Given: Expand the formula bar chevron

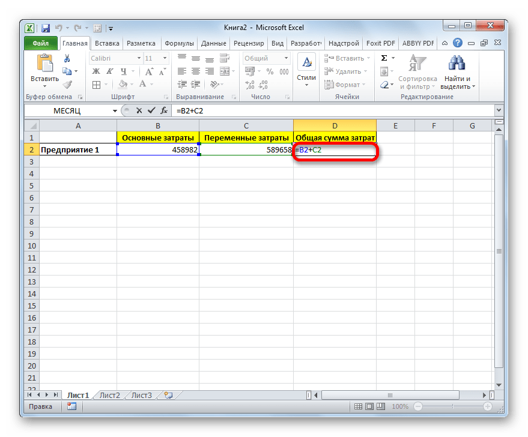Looking at the screenshot, I should tap(498, 111).
